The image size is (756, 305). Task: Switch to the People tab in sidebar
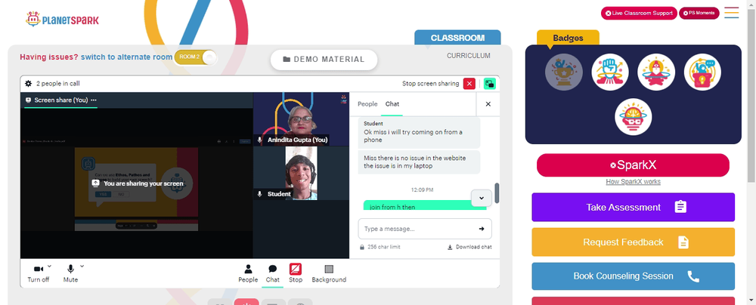coord(367,104)
